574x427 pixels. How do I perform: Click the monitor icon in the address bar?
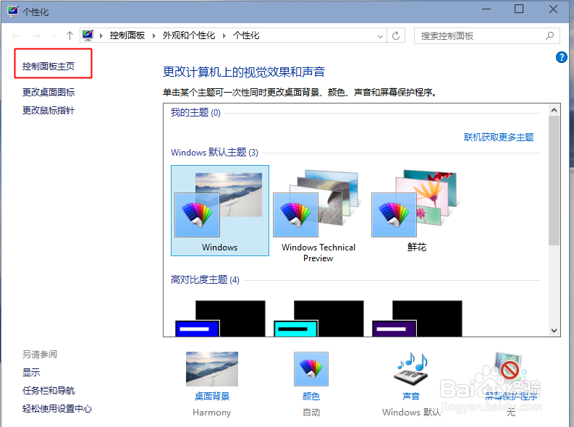[88, 35]
